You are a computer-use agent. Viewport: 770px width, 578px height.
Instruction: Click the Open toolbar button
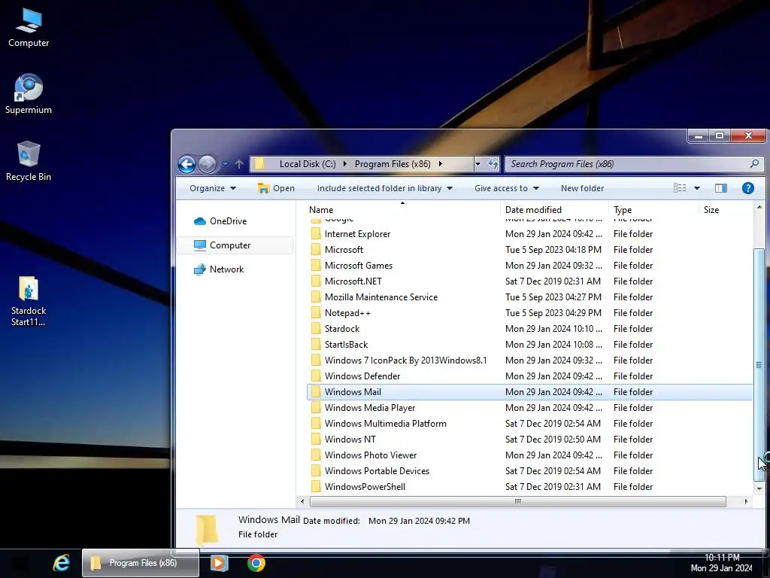(x=276, y=188)
